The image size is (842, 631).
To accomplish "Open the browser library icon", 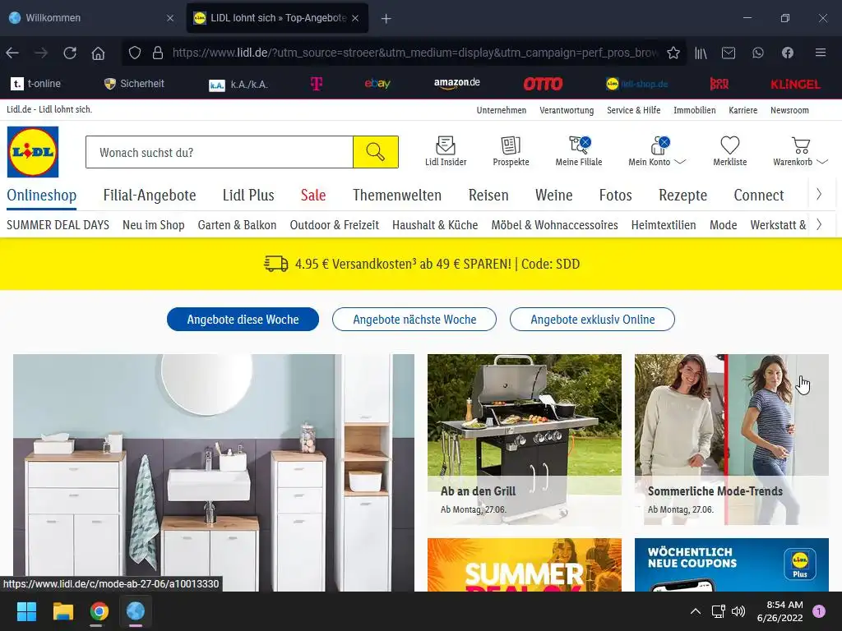I will (701, 53).
